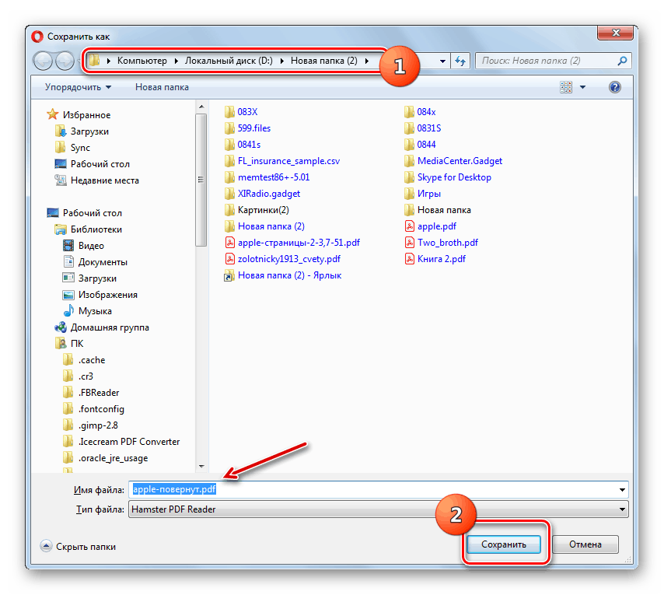
Task: Select the folder FL_insurance_sample.csv
Action: (x=288, y=161)
